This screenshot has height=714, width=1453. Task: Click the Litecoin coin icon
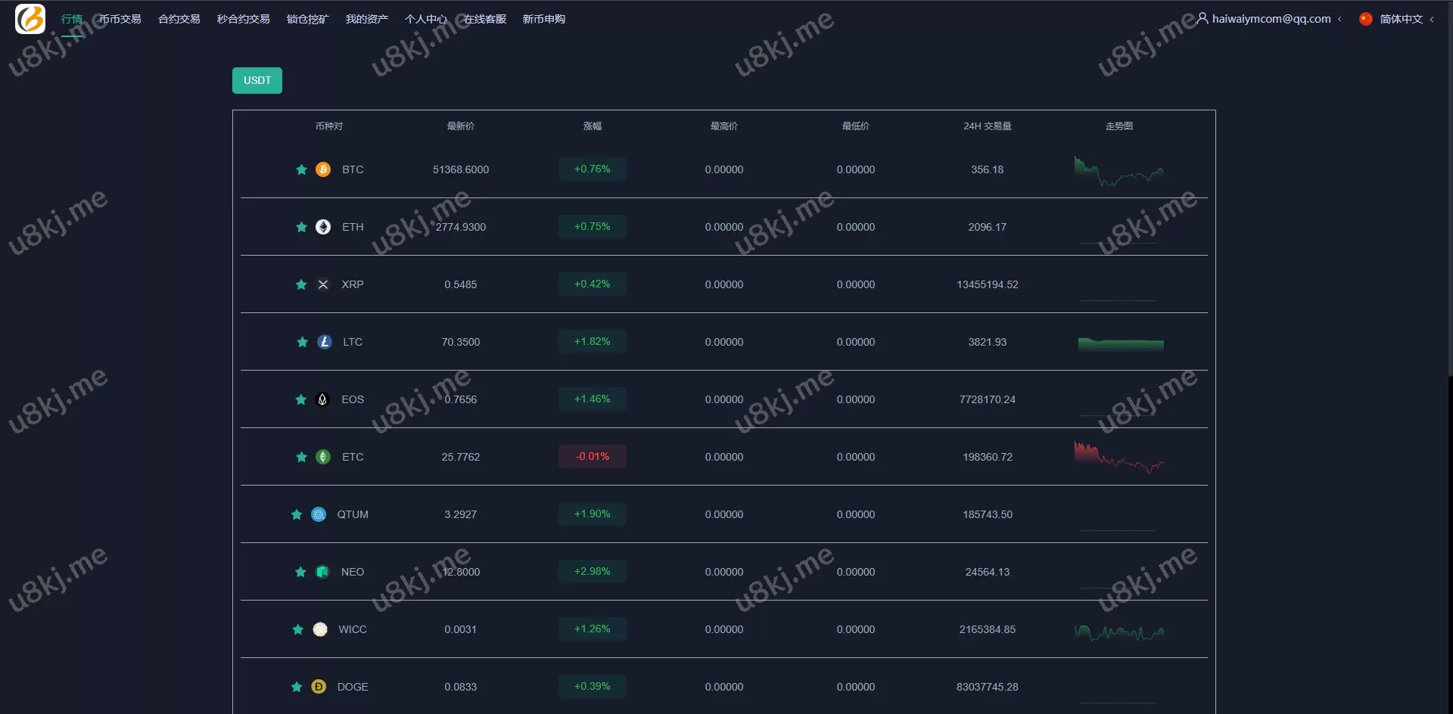325,342
